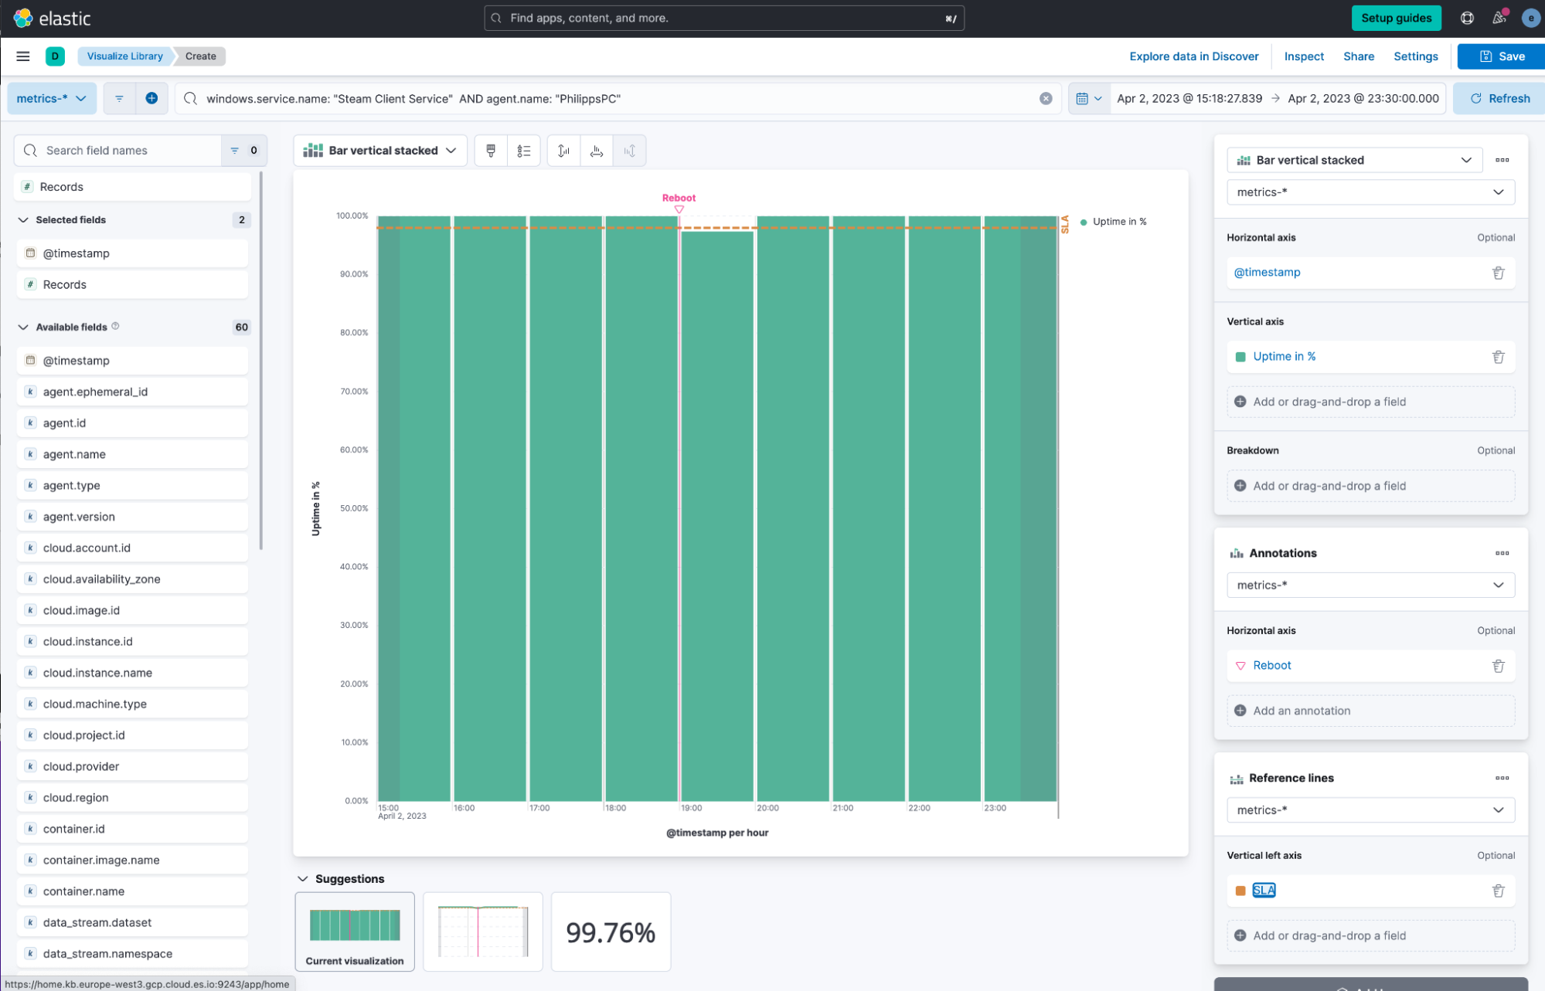This screenshot has width=1545, height=991.
Task: Delete the Reboot annotation
Action: click(1498, 666)
